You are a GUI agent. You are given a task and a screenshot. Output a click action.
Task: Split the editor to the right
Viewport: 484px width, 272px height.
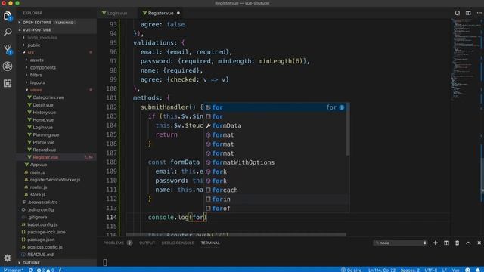point(468,13)
